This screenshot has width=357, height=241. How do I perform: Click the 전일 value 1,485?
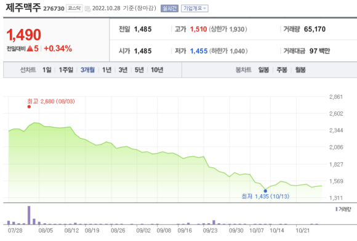pyautogui.click(x=143, y=30)
